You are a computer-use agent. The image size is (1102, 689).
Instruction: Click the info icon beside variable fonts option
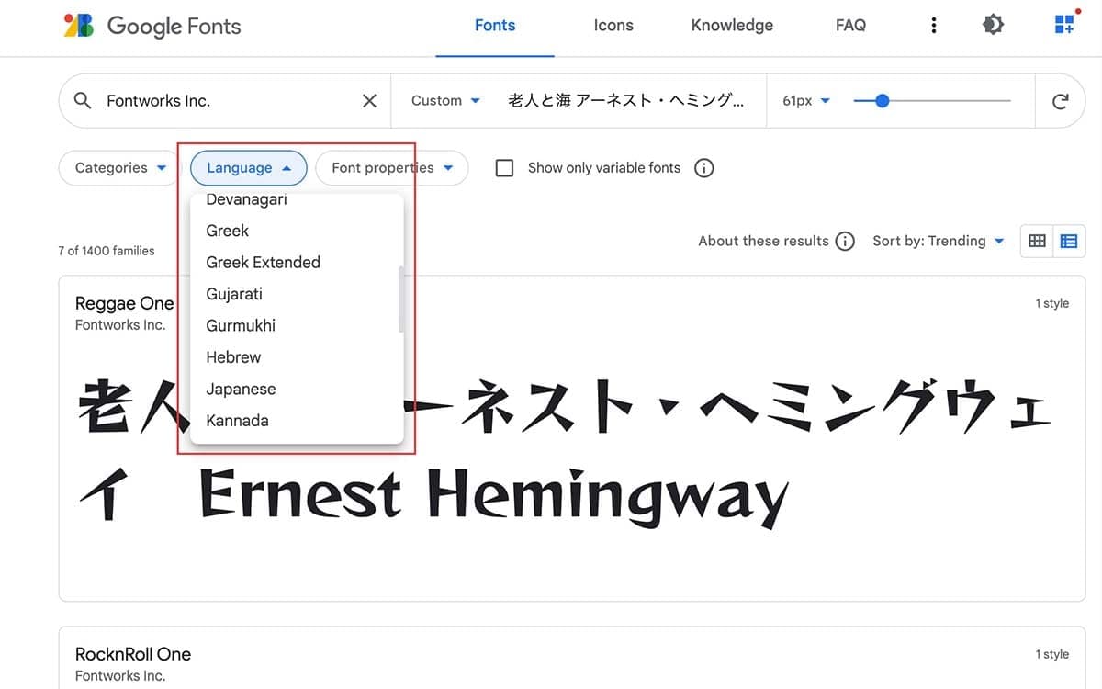(x=704, y=167)
